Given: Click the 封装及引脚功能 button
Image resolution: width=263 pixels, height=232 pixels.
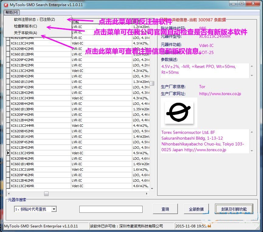Looking at the screenshot, I should click(234, 209).
